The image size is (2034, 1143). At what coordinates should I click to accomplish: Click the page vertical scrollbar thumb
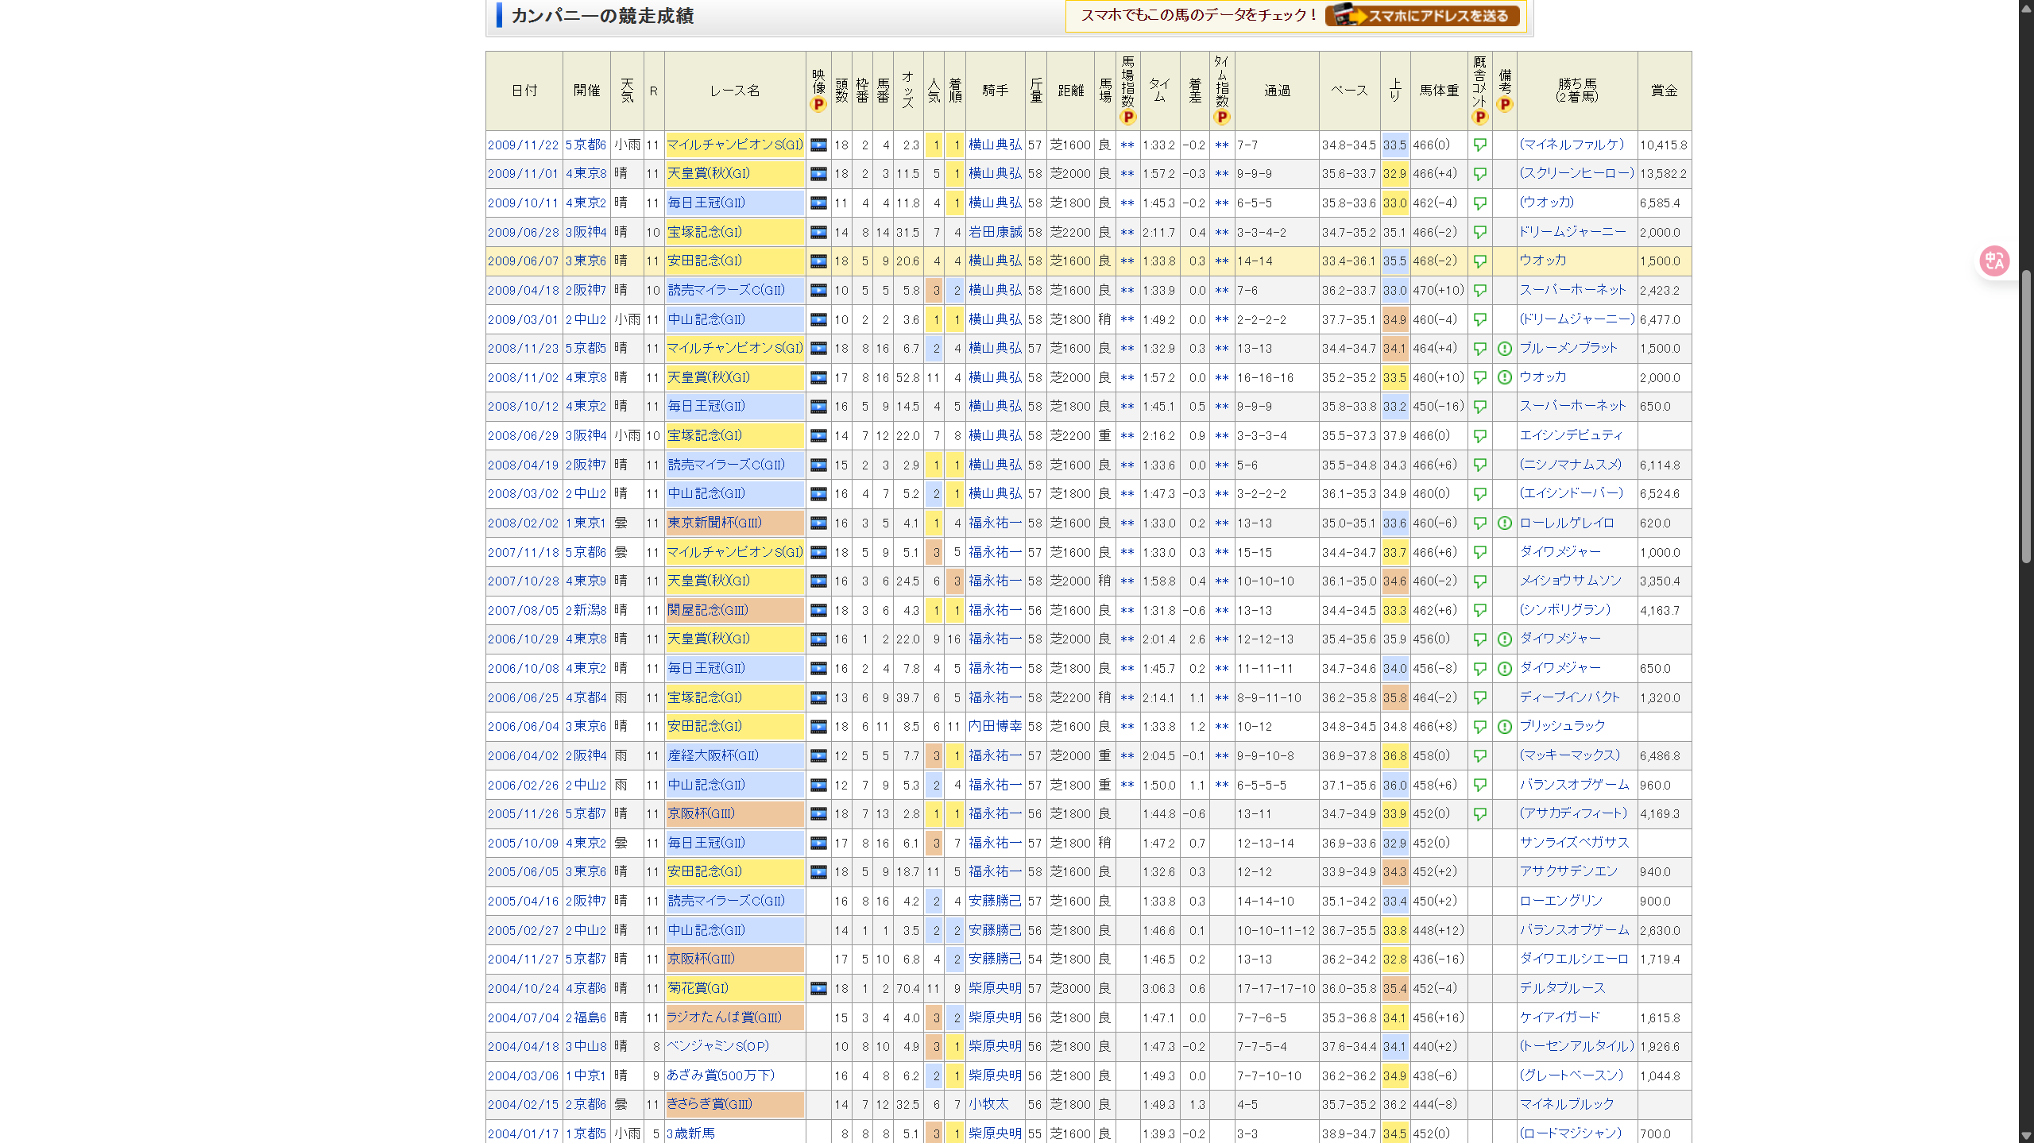pyautogui.click(x=2026, y=417)
